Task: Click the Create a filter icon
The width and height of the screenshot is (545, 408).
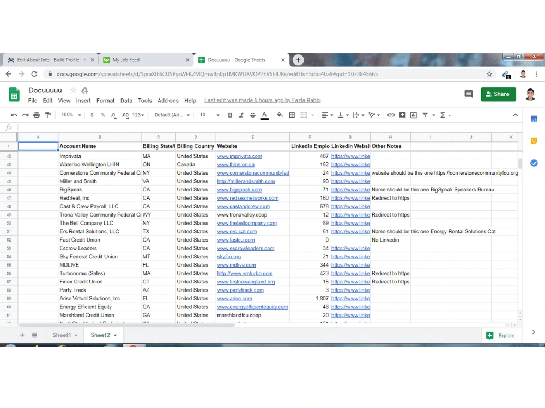Action: click(x=426, y=115)
